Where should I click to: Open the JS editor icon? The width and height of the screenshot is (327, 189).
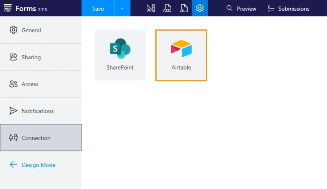click(184, 8)
